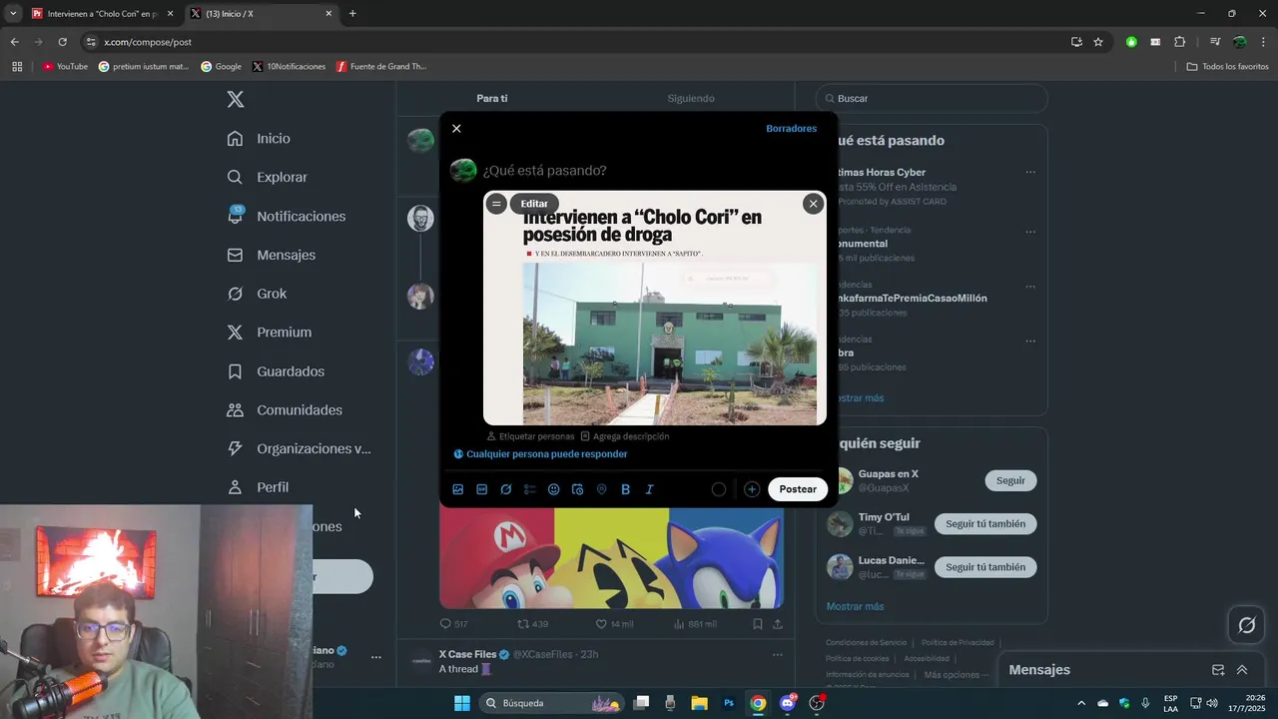The width and height of the screenshot is (1278, 719).
Task: Open options for Últimas Horas Cyber trend
Action: [x=1030, y=172]
